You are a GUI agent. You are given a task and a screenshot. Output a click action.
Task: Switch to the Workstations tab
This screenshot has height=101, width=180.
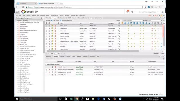point(62,18)
